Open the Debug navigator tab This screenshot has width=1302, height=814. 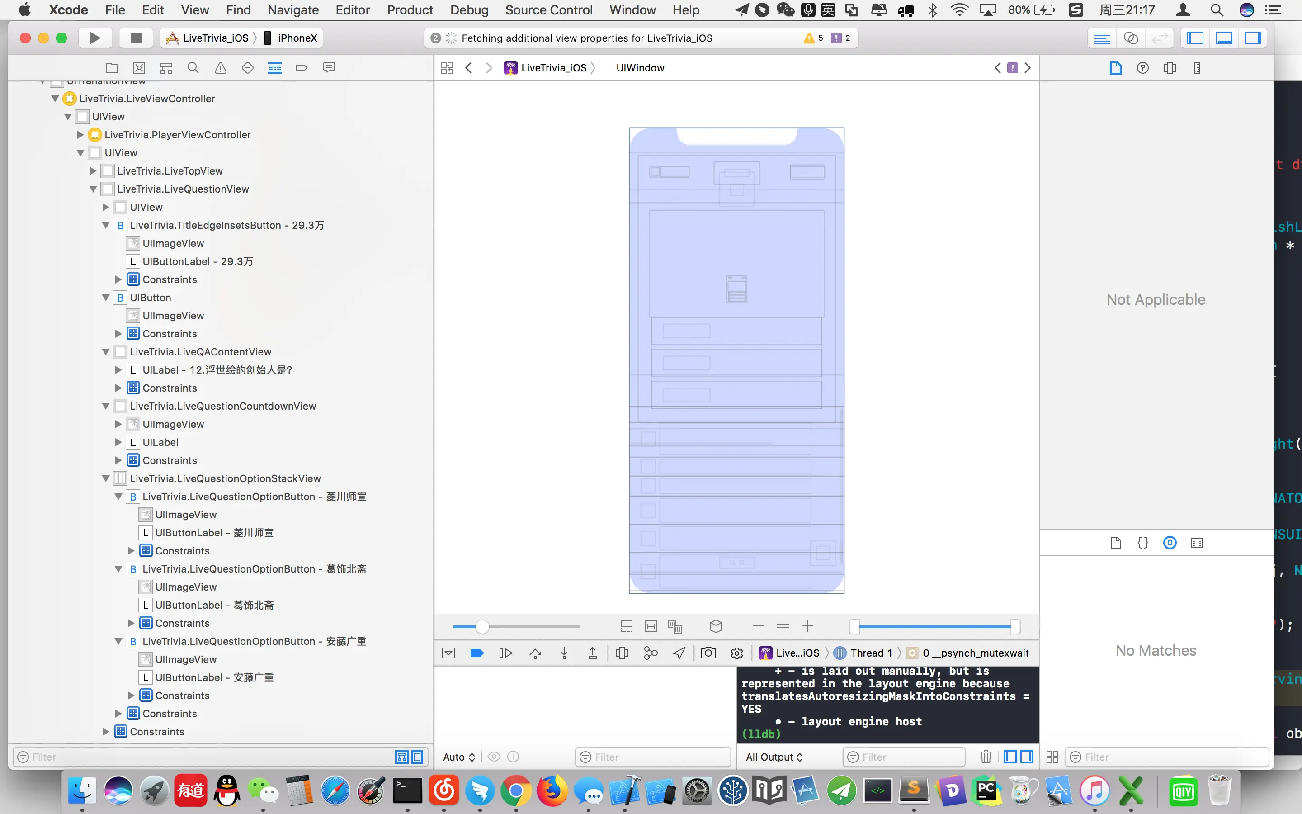(274, 68)
